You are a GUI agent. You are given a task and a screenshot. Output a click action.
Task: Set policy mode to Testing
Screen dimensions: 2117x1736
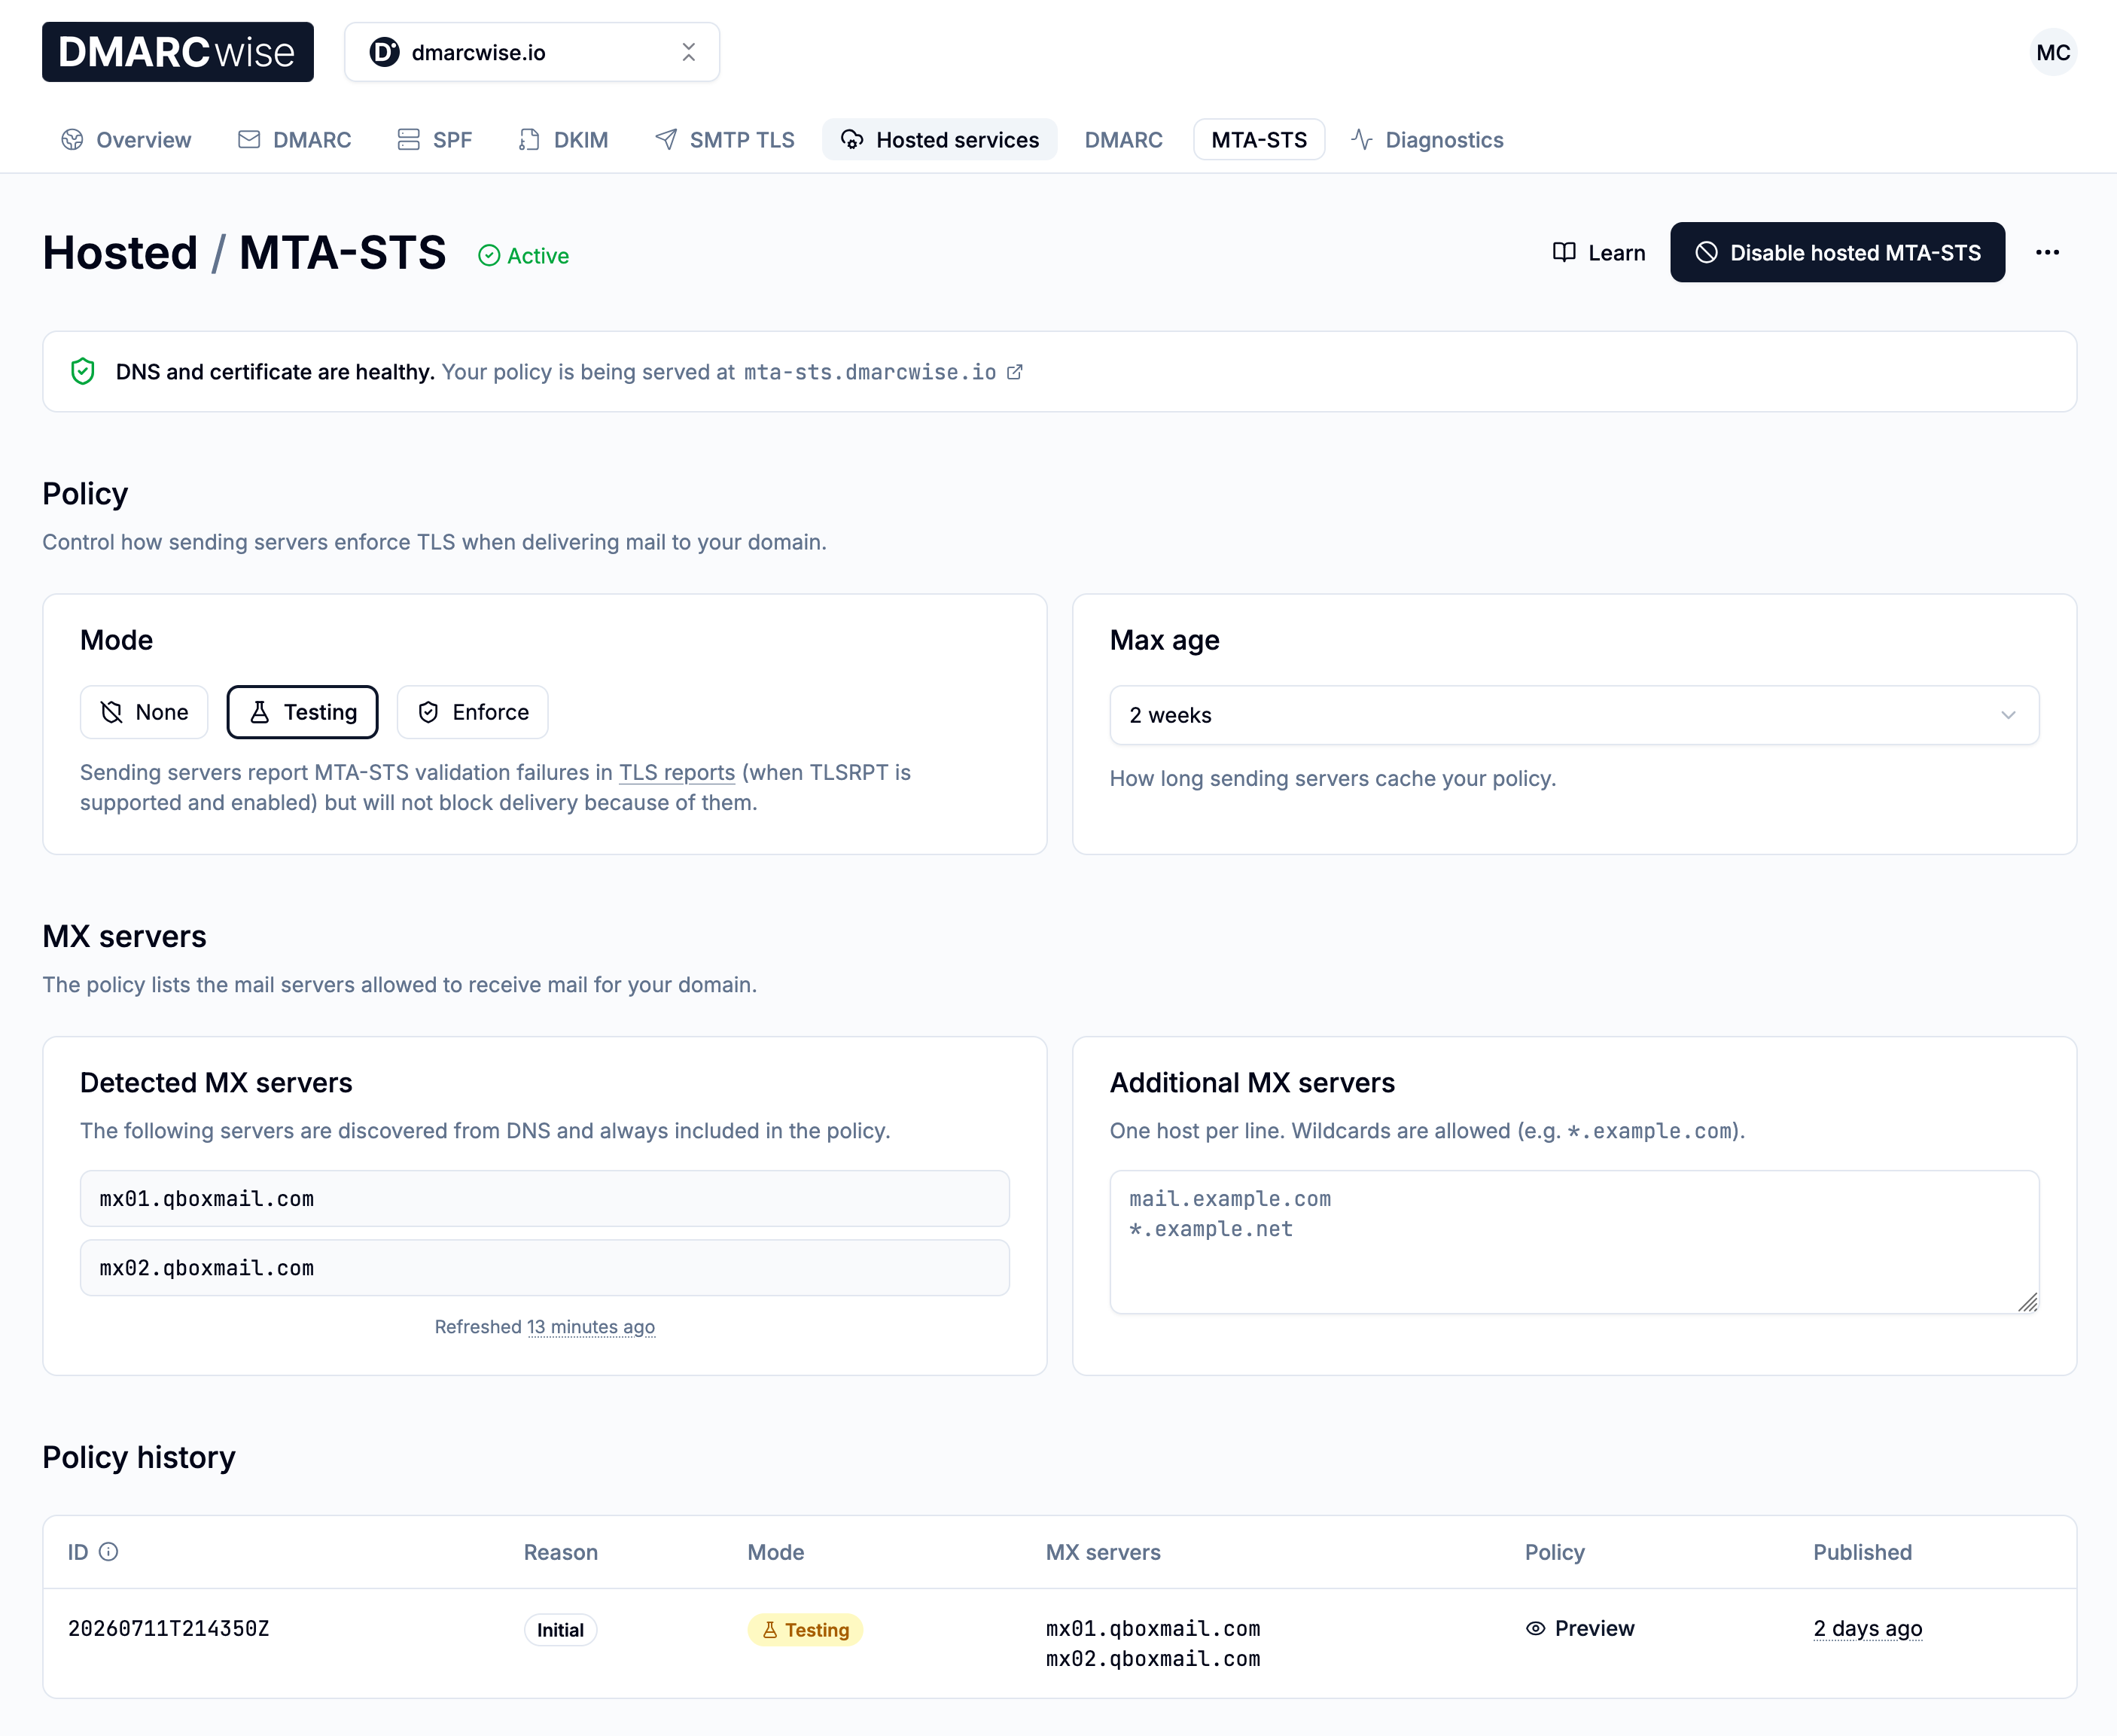pos(302,712)
